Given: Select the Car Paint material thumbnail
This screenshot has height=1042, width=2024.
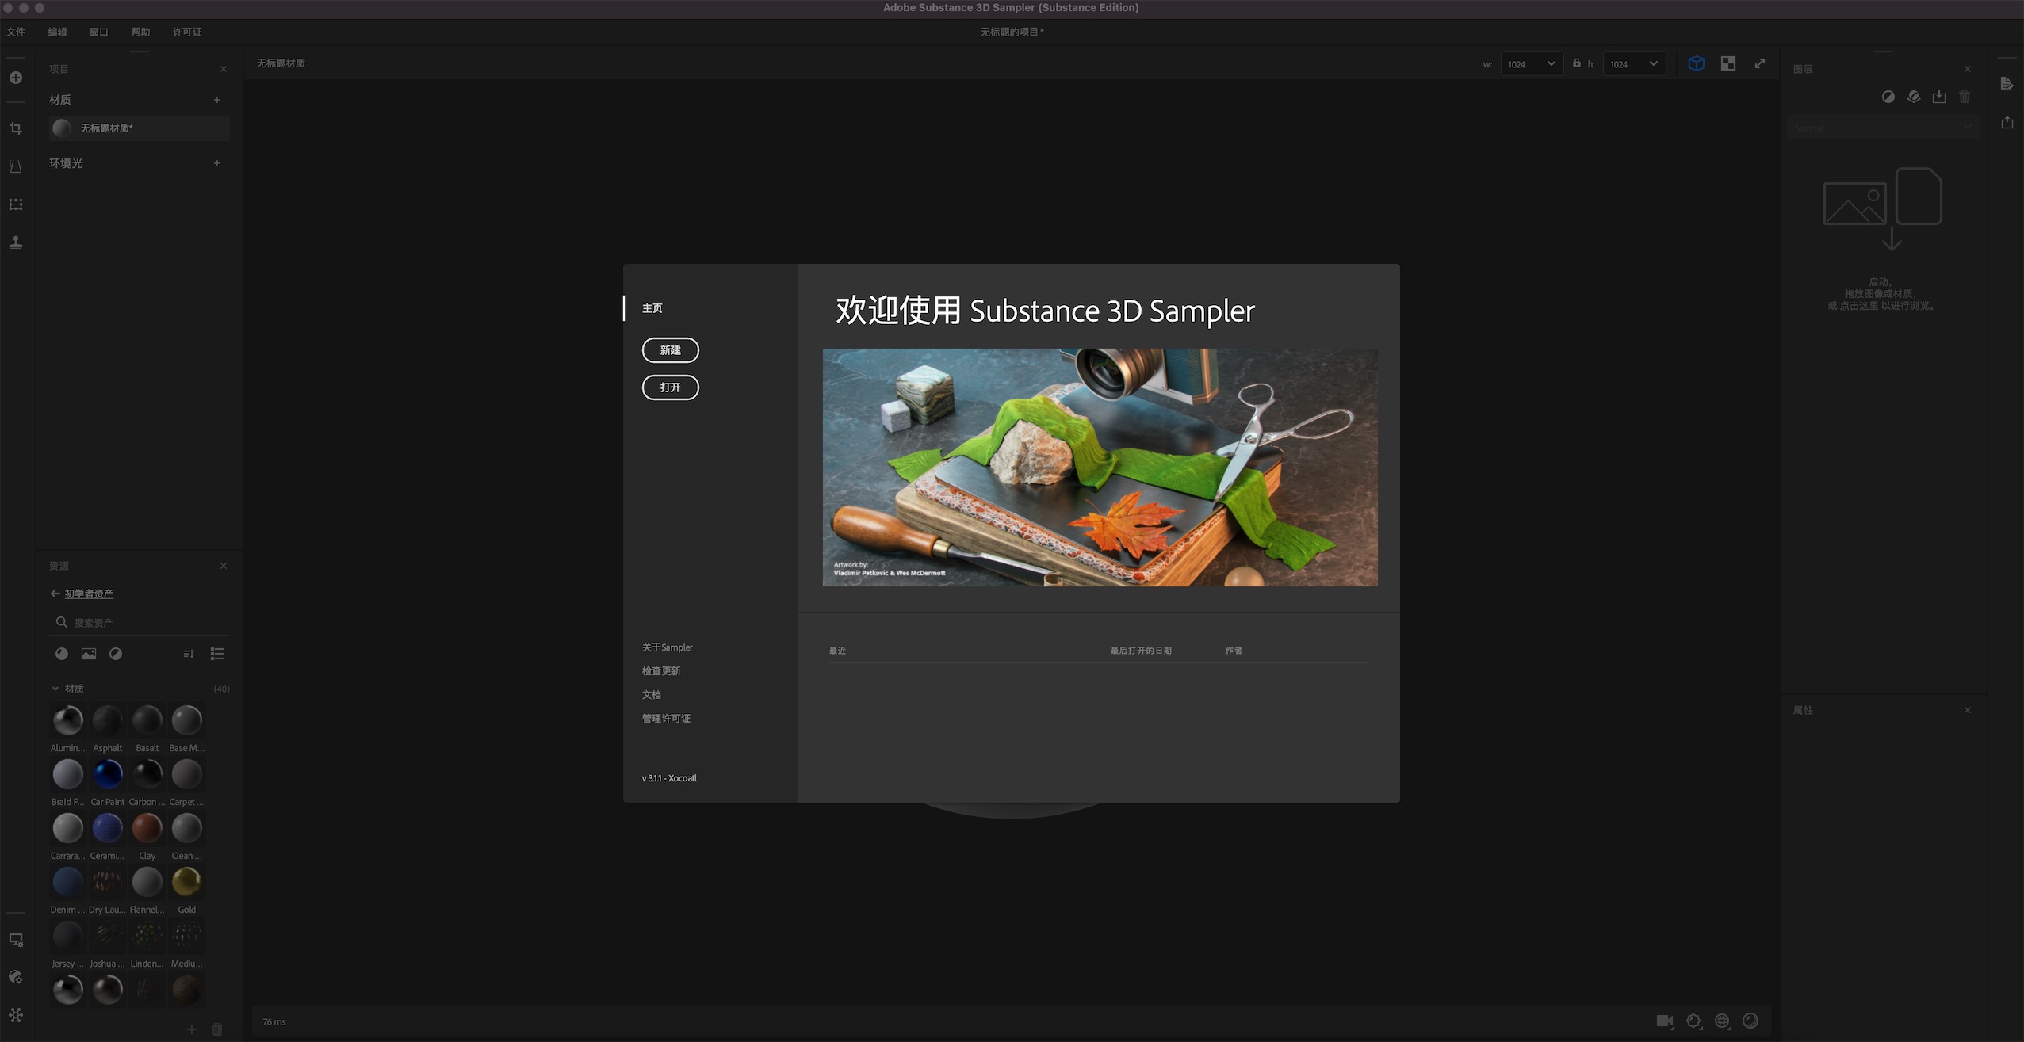Looking at the screenshot, I should (108, 774).
